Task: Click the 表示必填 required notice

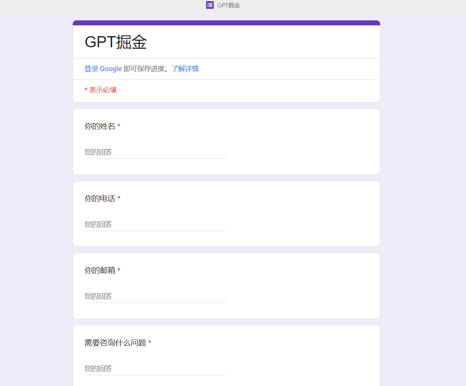Action: click(101, 90)
